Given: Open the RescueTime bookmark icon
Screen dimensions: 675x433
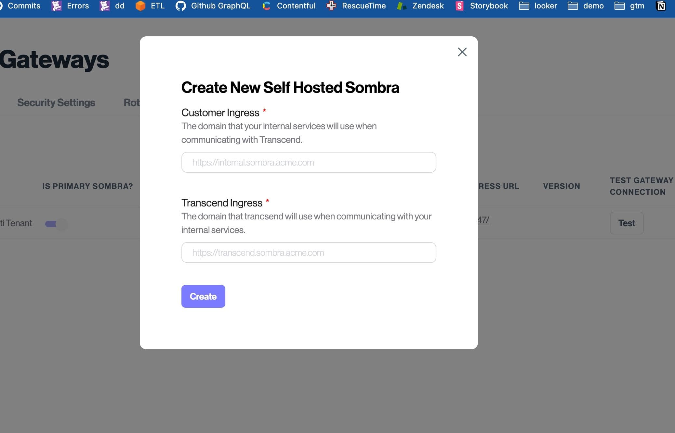Looking at the screenshot, I should pos(331,6).
